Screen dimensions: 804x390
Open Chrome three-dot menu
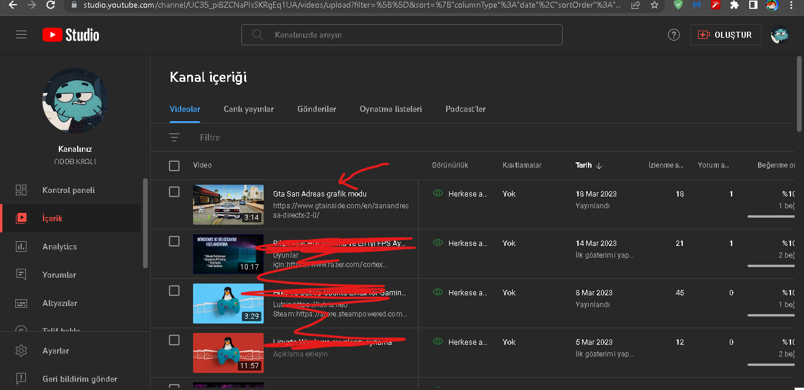pyautogui.click(x=792, y=5)
